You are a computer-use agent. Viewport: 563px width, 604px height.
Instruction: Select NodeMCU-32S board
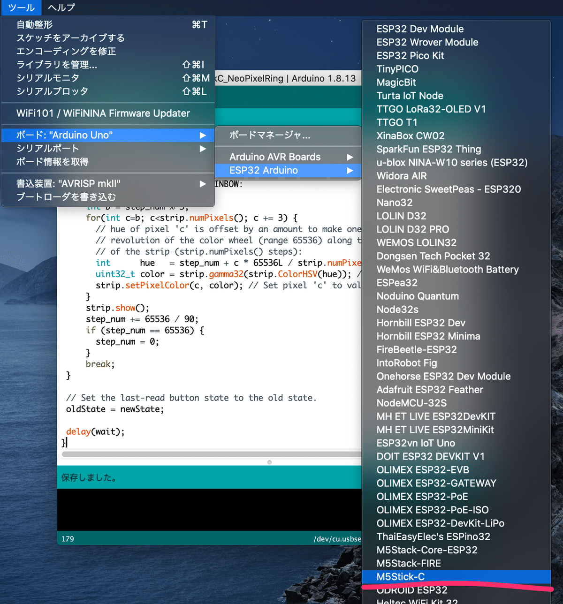pos(456,403)
